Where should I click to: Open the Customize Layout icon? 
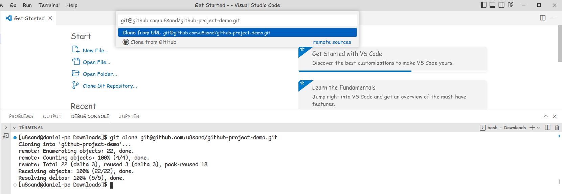pos(511,5)
